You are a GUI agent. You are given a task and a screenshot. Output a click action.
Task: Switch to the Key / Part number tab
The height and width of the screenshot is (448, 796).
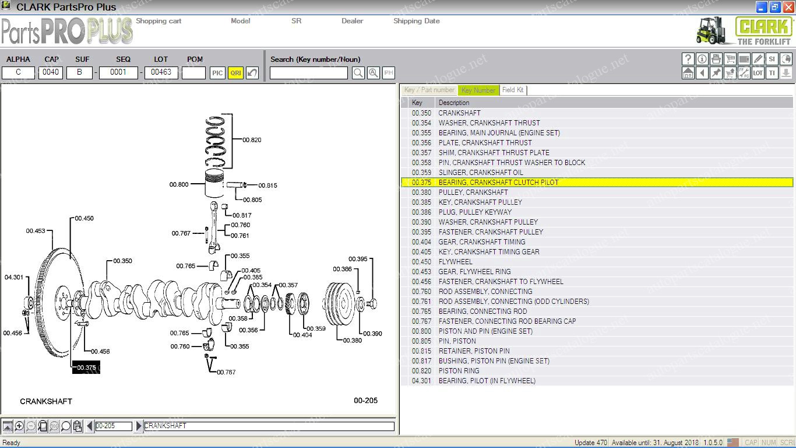[x=429, y=90]
